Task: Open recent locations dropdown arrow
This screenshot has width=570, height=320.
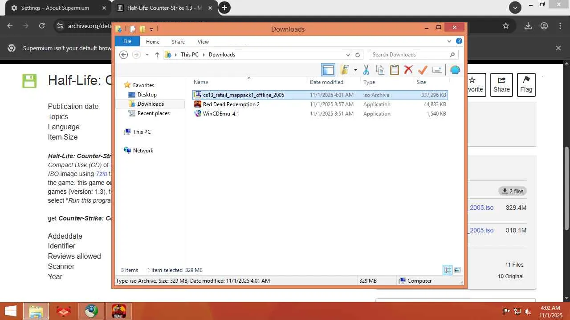Action: pyautogui.click(x=147, y=55)
